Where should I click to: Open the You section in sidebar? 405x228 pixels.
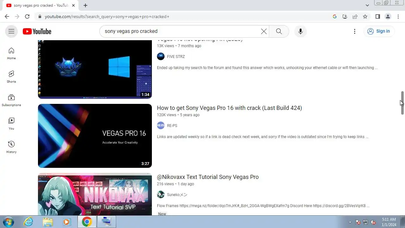[11, 124]
